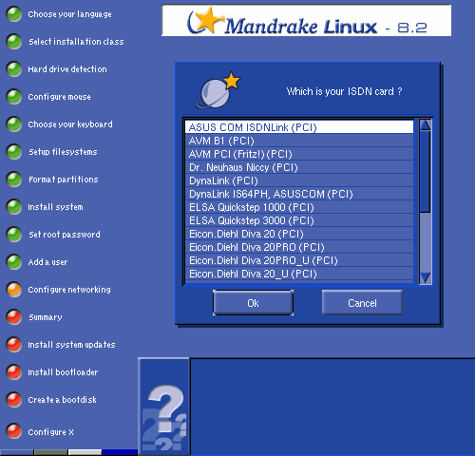This screenshot has width=475, height=456.
Task: Open the Configure networking step
Action: (x=69, y=290)
